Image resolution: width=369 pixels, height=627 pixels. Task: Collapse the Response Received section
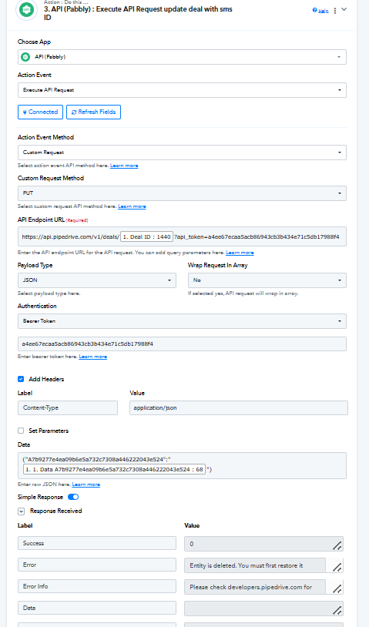pos(22,511)
